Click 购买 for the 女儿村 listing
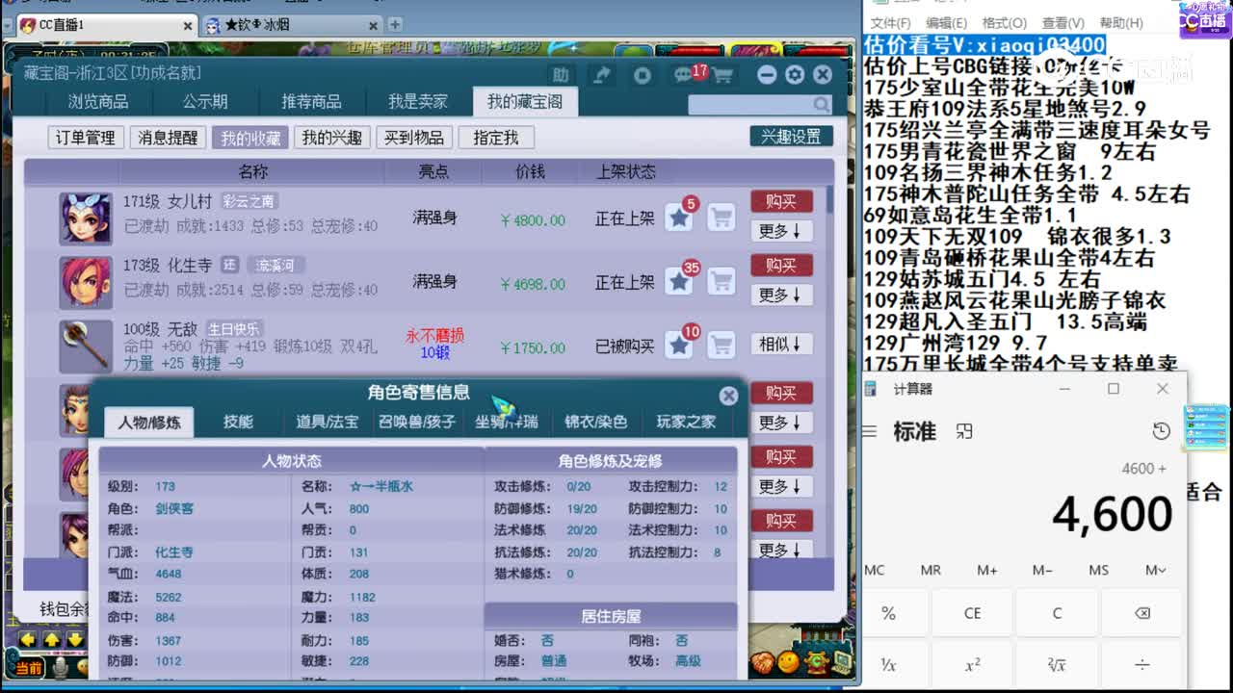 (781, 201)
